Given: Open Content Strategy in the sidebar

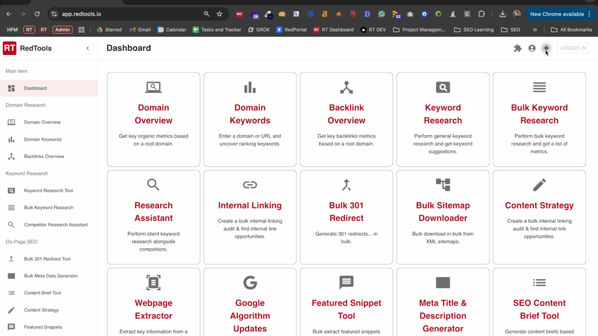Looking at the screenshot, I should tap(49, 310).
